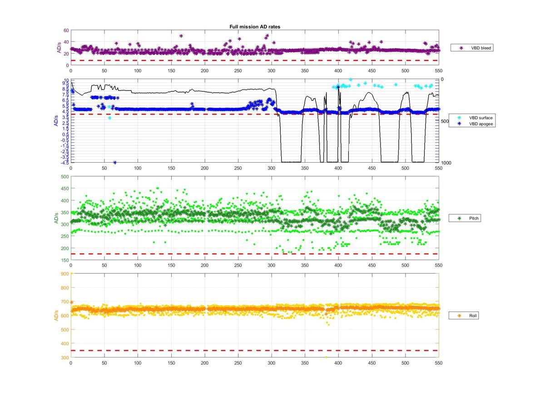
Task: Click right-axis depth tick '1000'
Action: [446, 163]
